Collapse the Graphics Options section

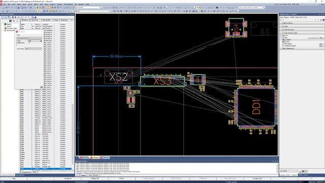point(281,23)
